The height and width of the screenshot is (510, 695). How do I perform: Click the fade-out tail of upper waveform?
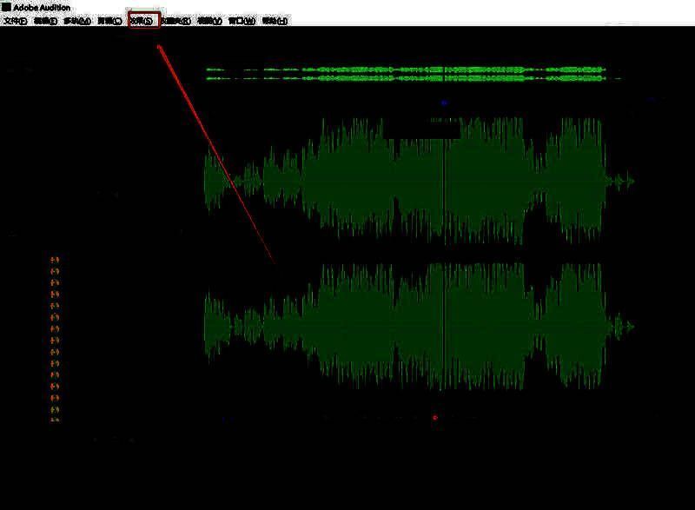[x=620, y=181]
